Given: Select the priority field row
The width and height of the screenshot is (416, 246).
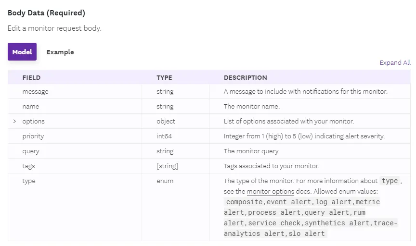Looking at the screenshot, I should (x=33, y=136).
